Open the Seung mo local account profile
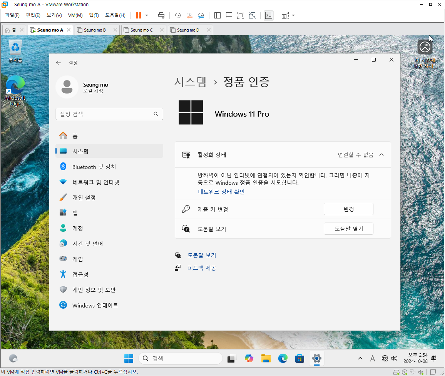The image size is (445, 376). click(x=82, y=87)
